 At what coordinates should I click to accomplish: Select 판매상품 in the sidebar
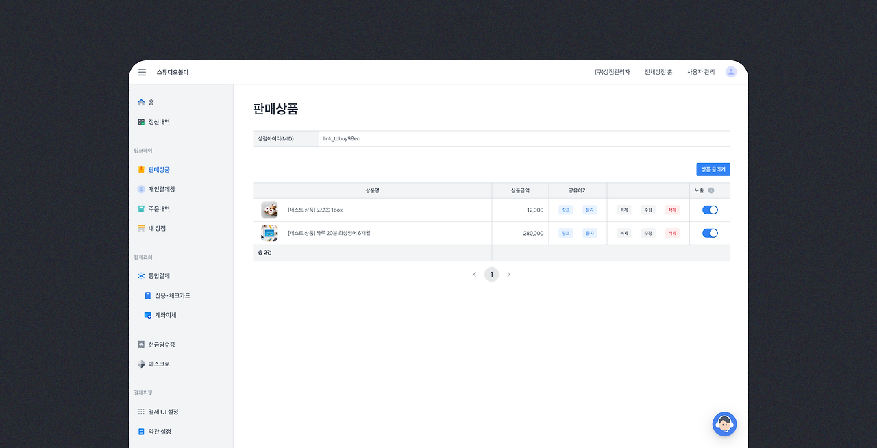pos(159,169)
